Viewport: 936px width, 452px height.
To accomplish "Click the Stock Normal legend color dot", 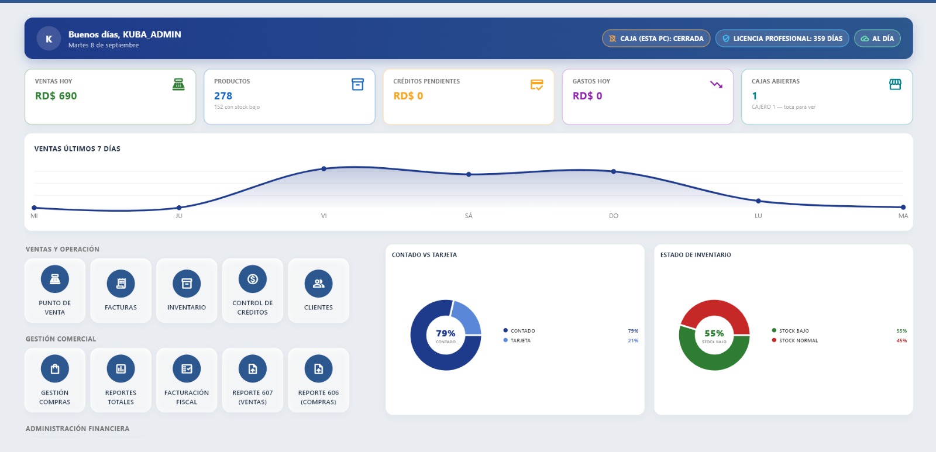I will coord(774,340).
